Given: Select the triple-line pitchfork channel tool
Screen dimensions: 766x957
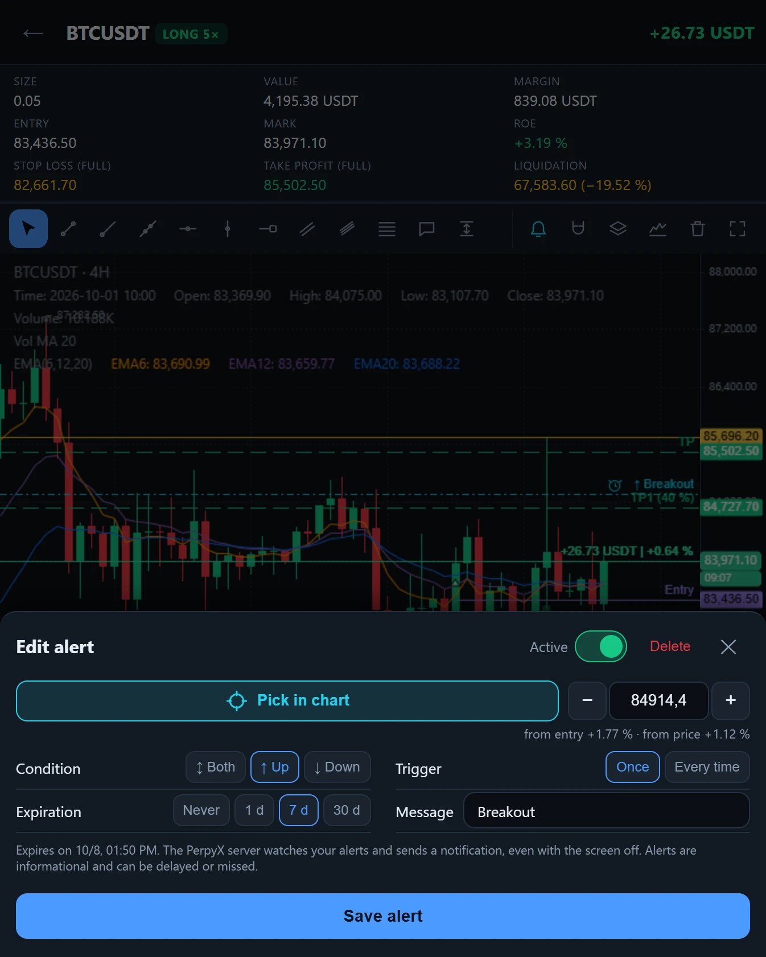Looking at the screenshot, I should tap(347, 229).
